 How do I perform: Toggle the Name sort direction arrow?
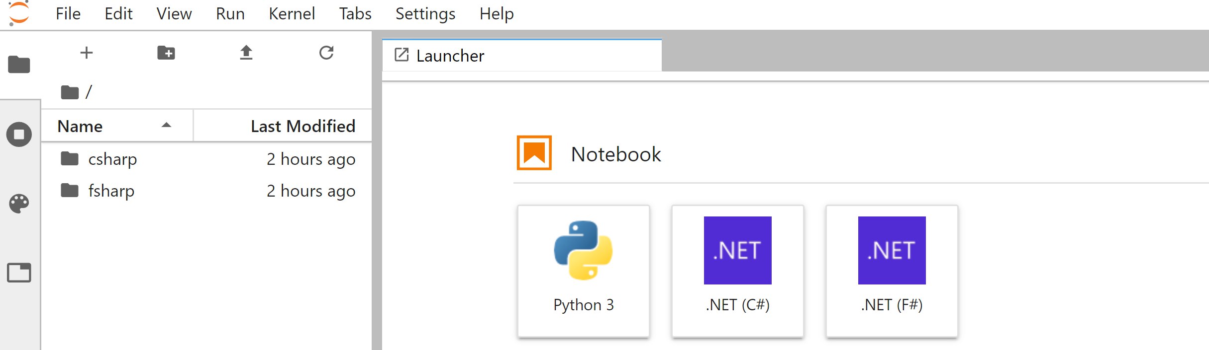point(167,126)
